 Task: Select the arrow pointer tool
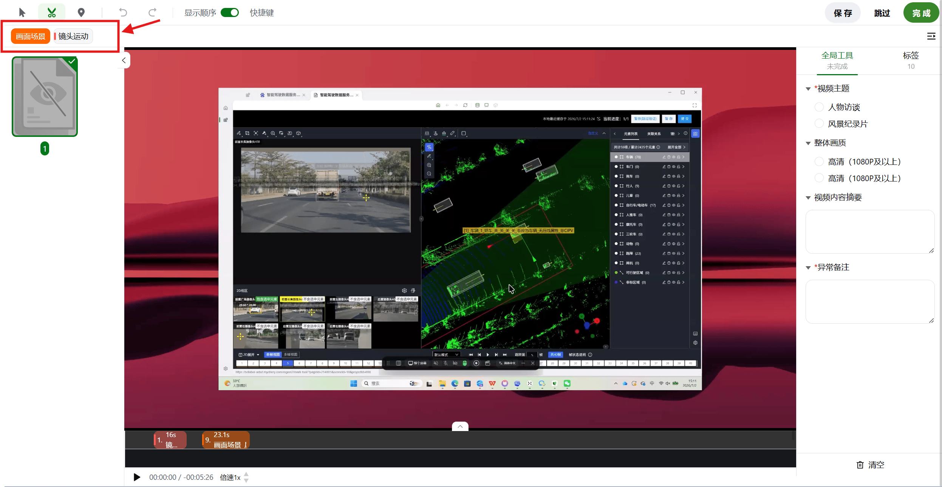point(22,12)
